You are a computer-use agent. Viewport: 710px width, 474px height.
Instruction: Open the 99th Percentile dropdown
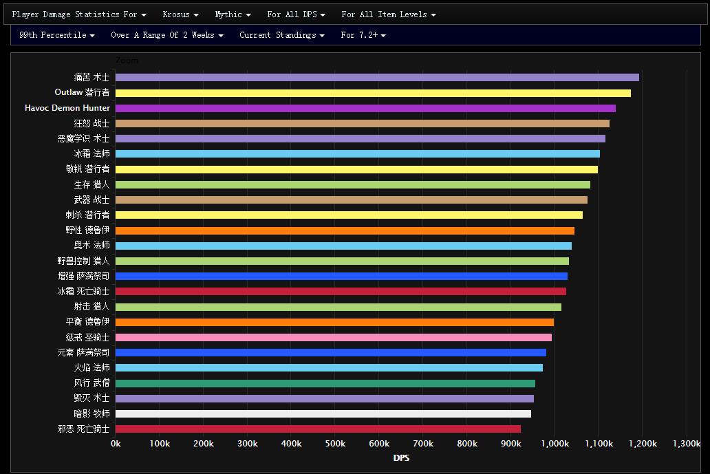coord(57,35)
